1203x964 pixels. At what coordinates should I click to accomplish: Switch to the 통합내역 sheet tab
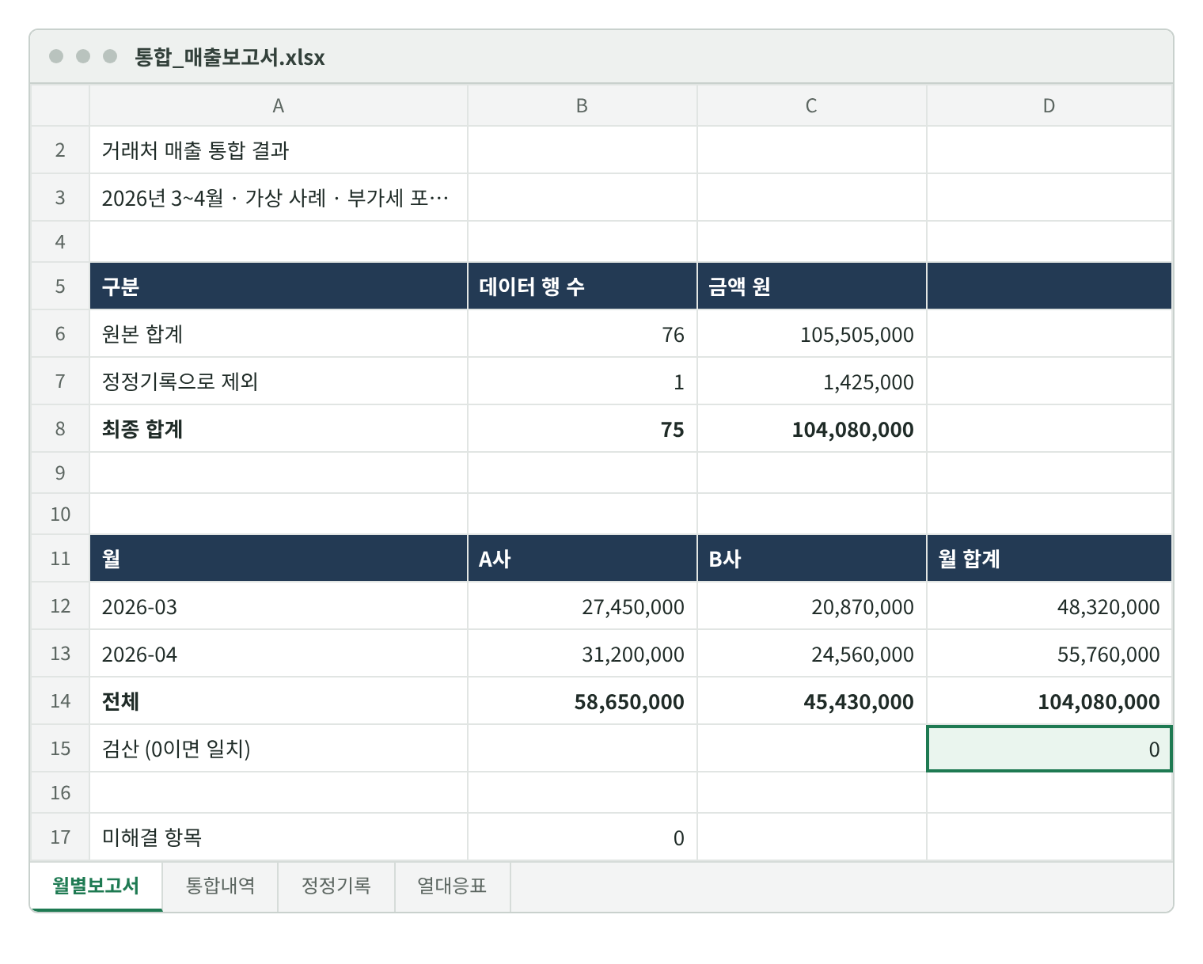(x=220, y=886)
